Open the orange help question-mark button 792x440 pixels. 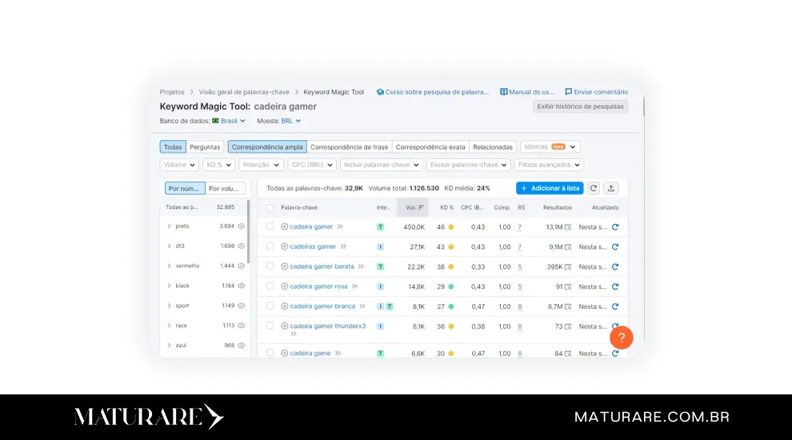click(622, 338)
